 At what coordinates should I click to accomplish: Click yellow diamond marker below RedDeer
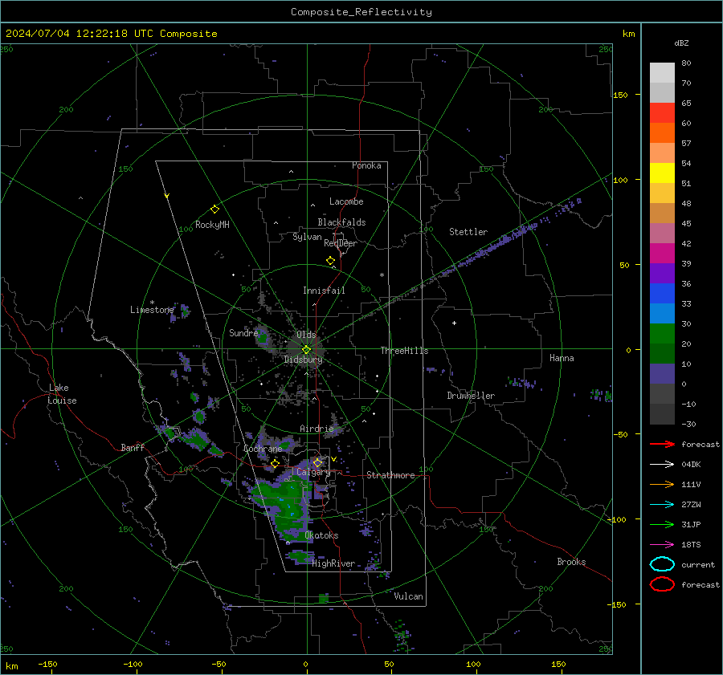330,261
